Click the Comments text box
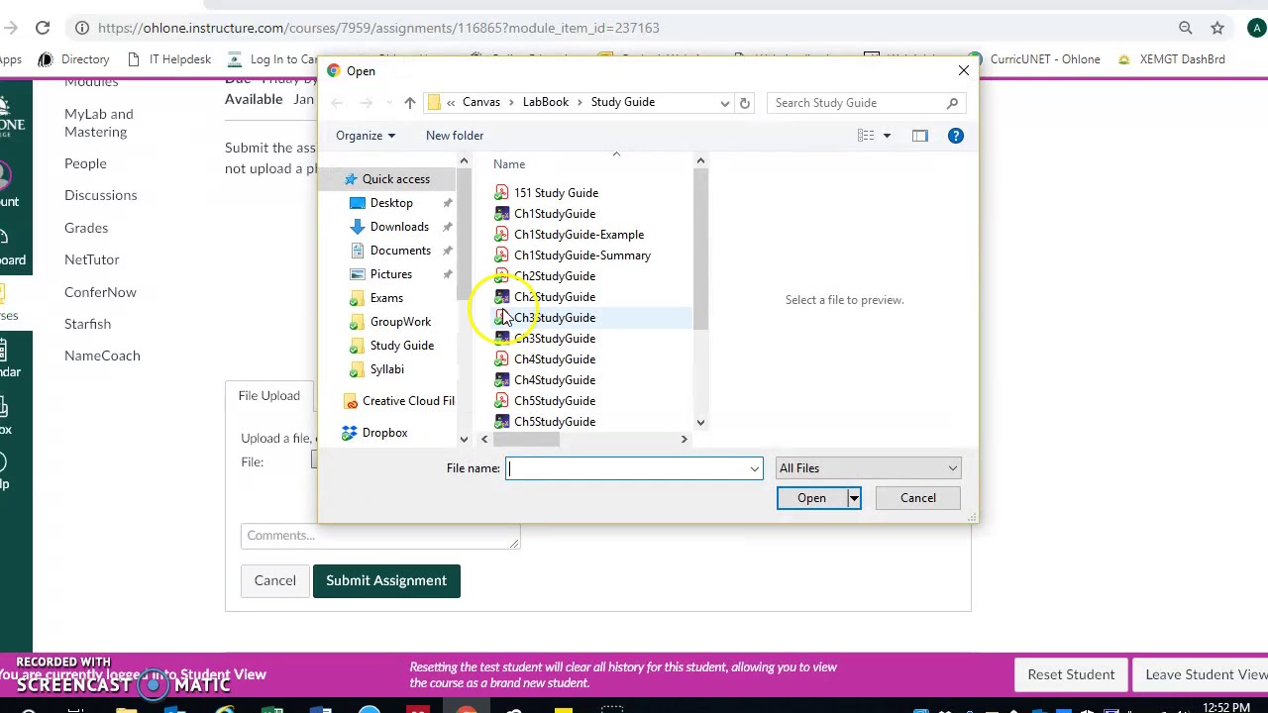1268x713 pixels. (379, 536)
